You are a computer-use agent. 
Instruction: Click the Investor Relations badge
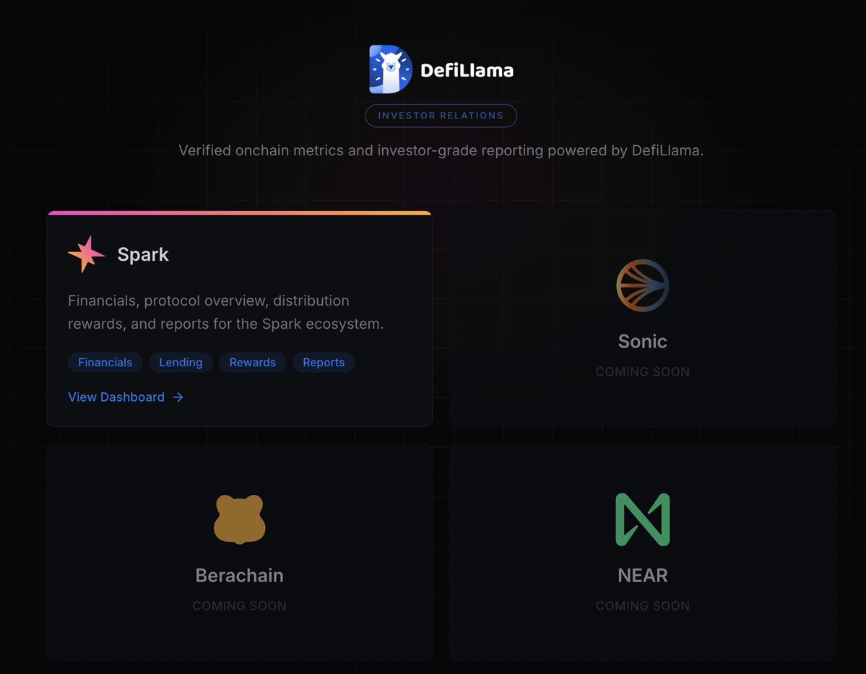441,116
